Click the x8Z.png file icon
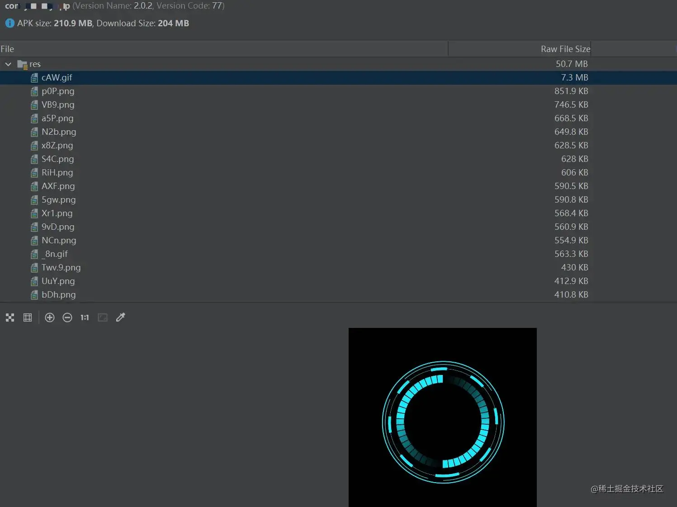Image resolution: width=677 pixels, height=507 pixels. [x=34, y=146]
